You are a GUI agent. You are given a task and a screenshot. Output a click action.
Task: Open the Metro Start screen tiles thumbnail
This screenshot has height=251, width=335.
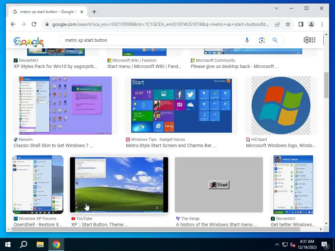click(181, 106)
